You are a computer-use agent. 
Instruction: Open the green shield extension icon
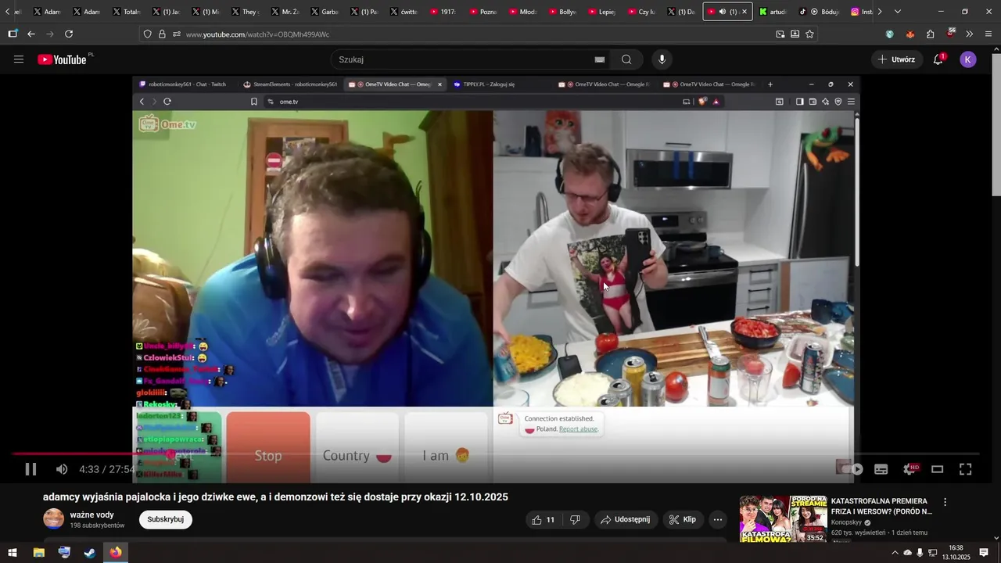tap(890, 34)
